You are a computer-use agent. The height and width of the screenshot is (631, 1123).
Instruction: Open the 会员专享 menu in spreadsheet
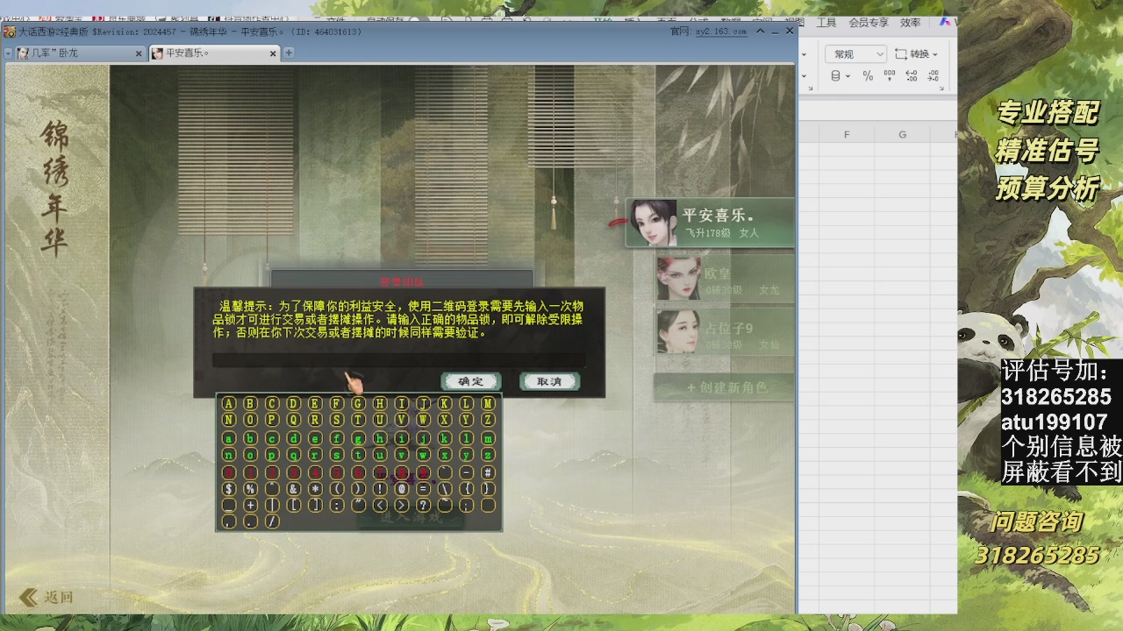click(869, 23)
